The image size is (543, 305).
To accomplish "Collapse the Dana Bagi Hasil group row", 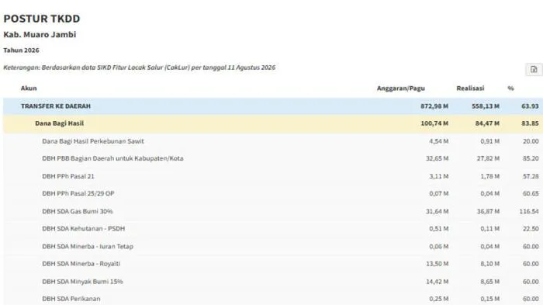I will click(273, 123).
